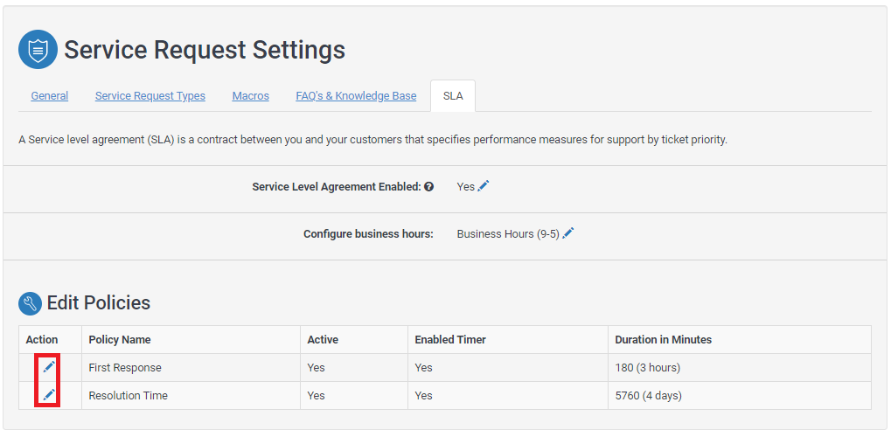Click the 180 (3 hours) duration value
The height and width of the screenshot is (430, 891).
(648, 368)
